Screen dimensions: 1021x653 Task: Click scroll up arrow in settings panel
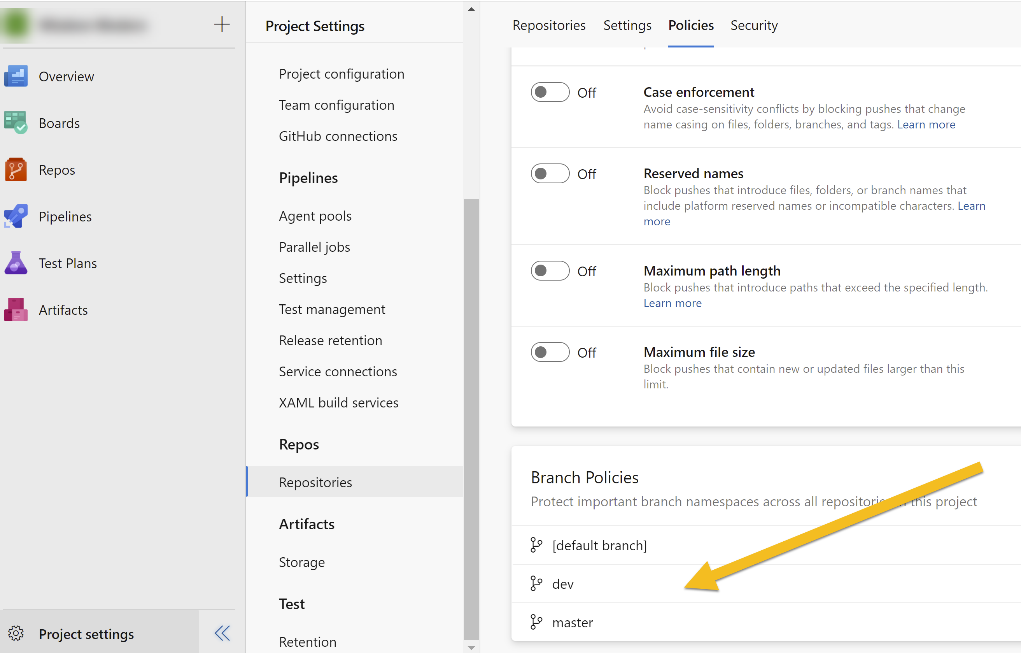click(471, 9)
